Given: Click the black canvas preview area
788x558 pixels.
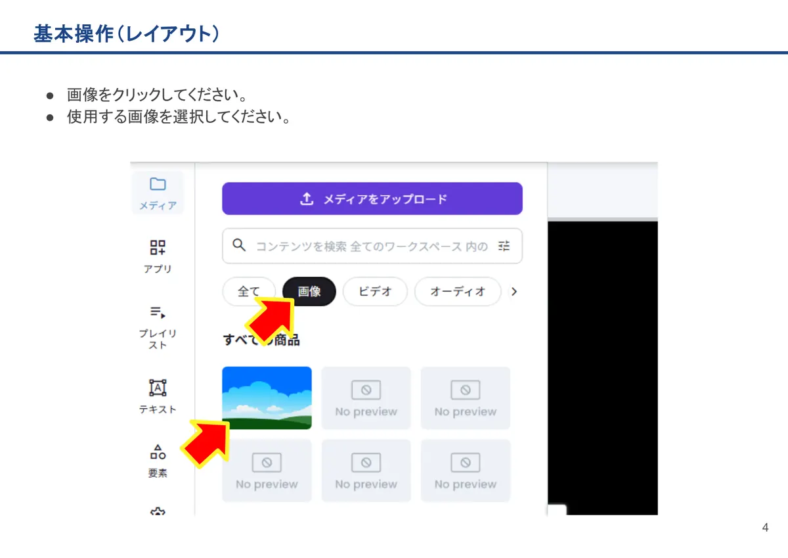Looking at the screenshot, I should (x=602, y=367).
